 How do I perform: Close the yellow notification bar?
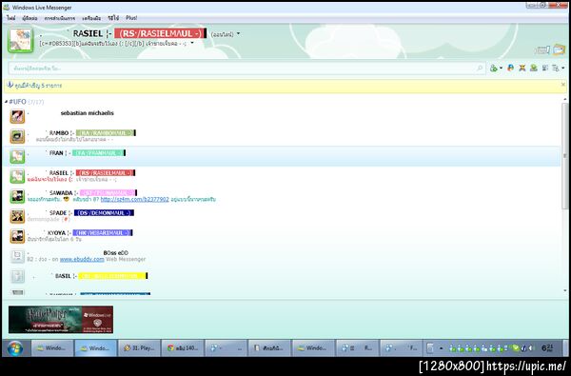coord(563,85)
